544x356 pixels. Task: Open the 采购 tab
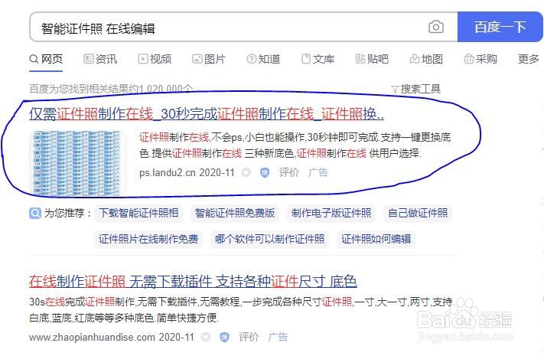tap(480, 59)
